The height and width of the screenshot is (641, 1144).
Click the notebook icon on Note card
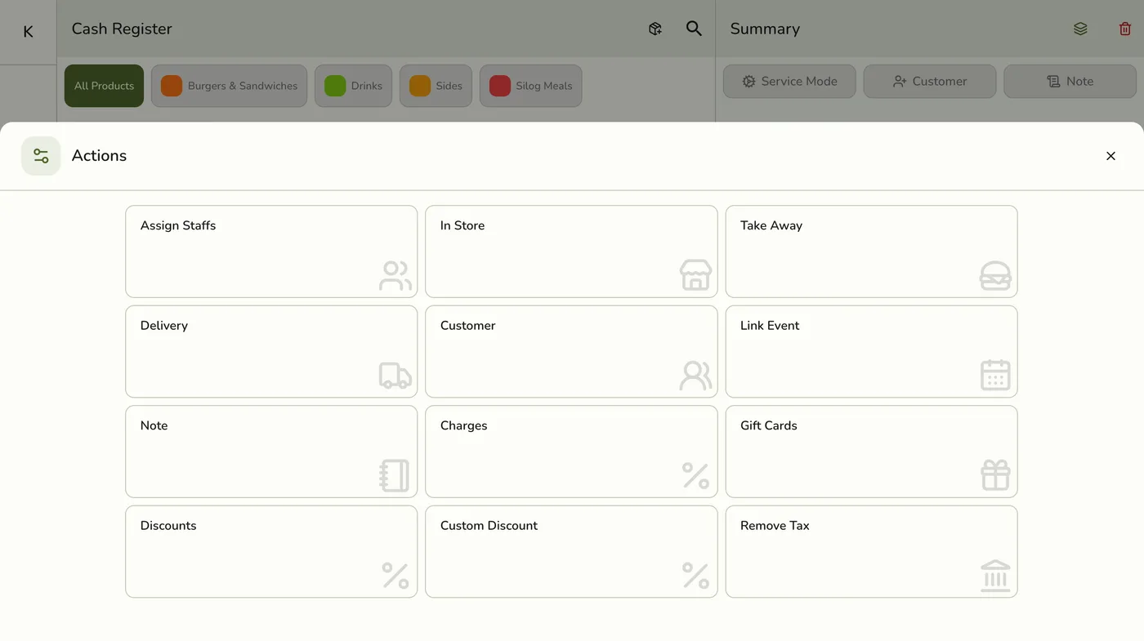pyautogui.click(x=395, y=475)
